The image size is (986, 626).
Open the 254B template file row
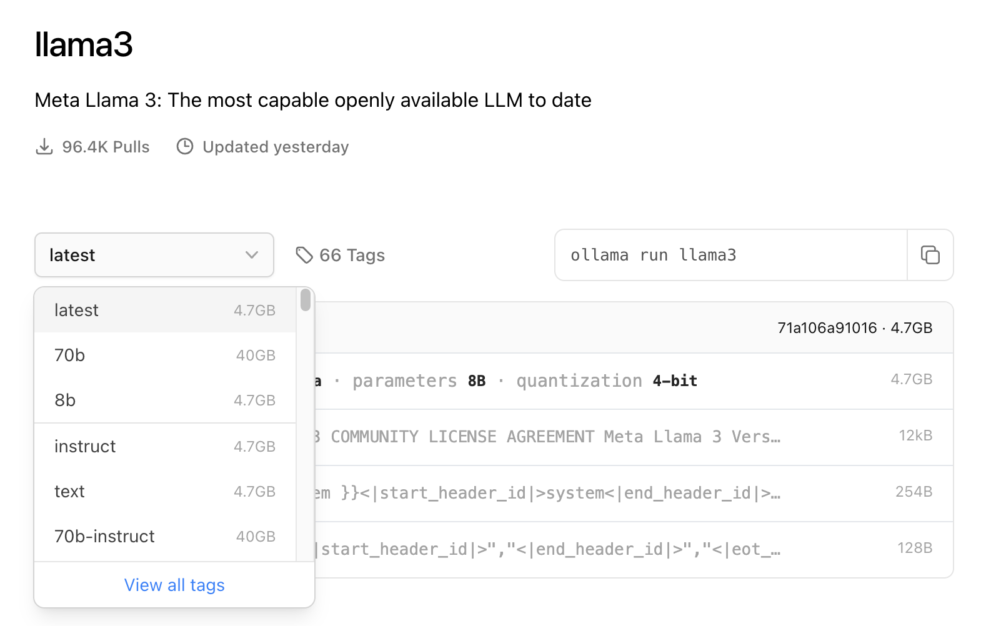[x=625, y=494]
